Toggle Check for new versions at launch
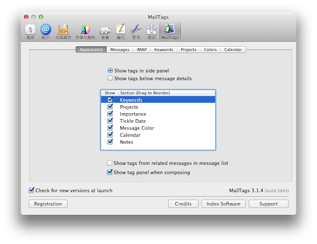The width and height of the screenshot is (317, 244). (31, 190)
